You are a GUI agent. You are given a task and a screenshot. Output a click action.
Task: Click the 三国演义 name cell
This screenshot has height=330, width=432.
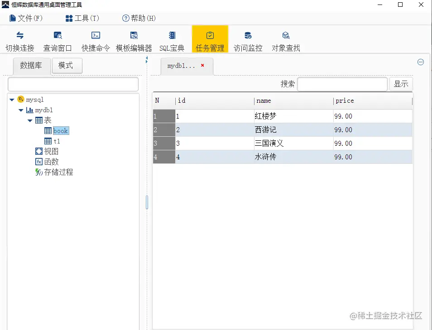[294, 143]
